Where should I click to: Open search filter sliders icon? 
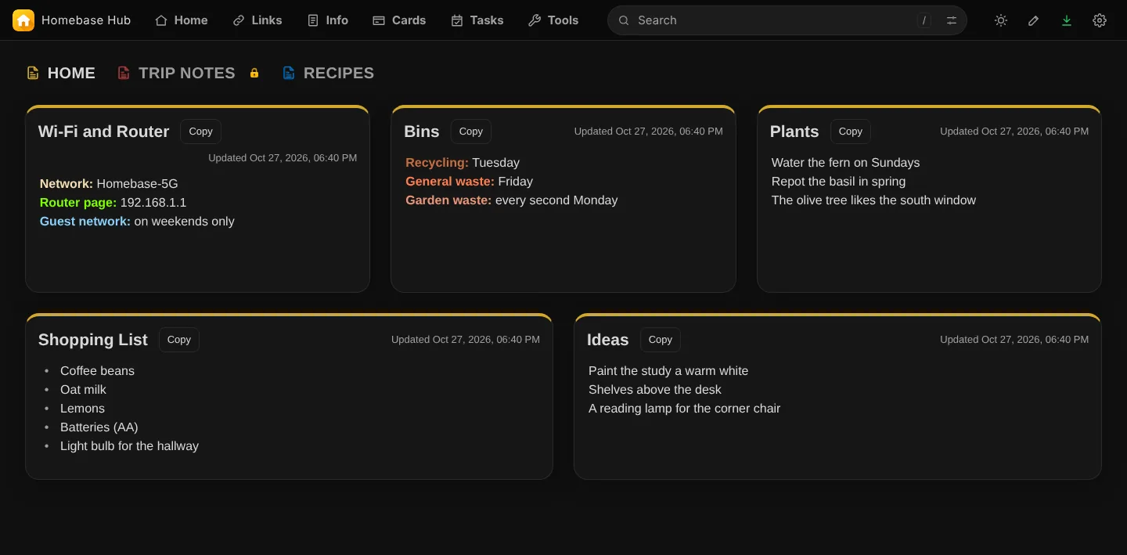[x=952, y=20]
